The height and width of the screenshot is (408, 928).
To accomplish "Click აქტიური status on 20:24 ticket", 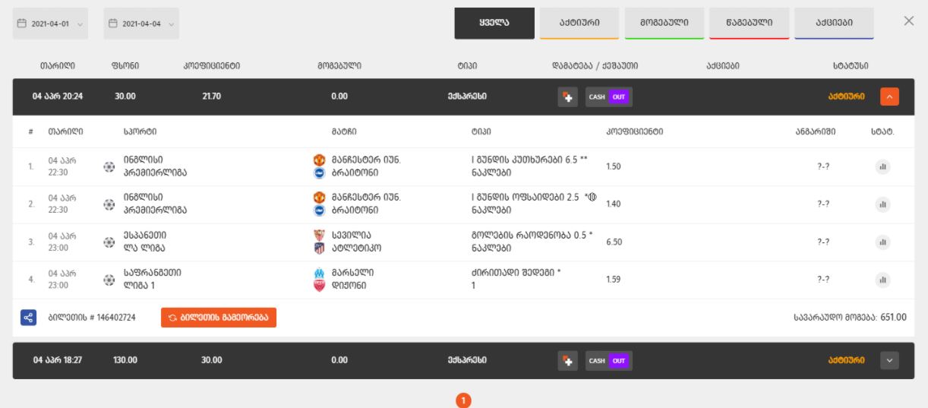I will coord(848,97).
